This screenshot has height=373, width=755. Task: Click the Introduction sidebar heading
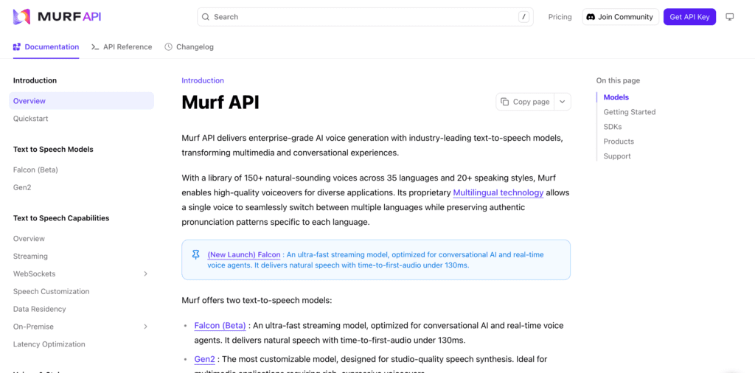pos(35,80)
